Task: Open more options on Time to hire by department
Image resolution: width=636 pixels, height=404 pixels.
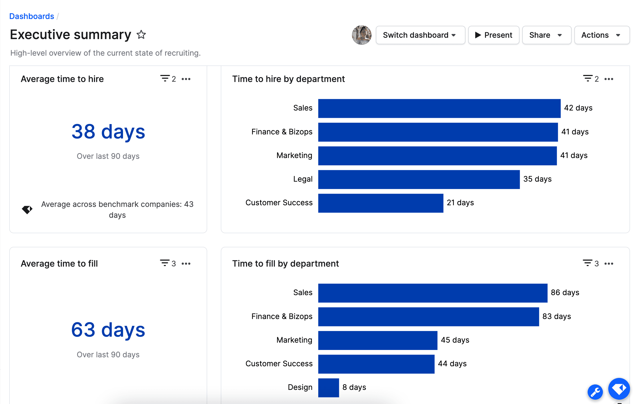Action: 609,79
